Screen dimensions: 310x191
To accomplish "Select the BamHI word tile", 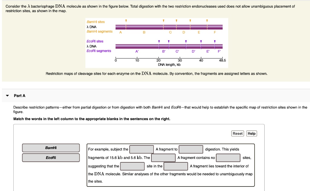I will [x=51, y=148].
